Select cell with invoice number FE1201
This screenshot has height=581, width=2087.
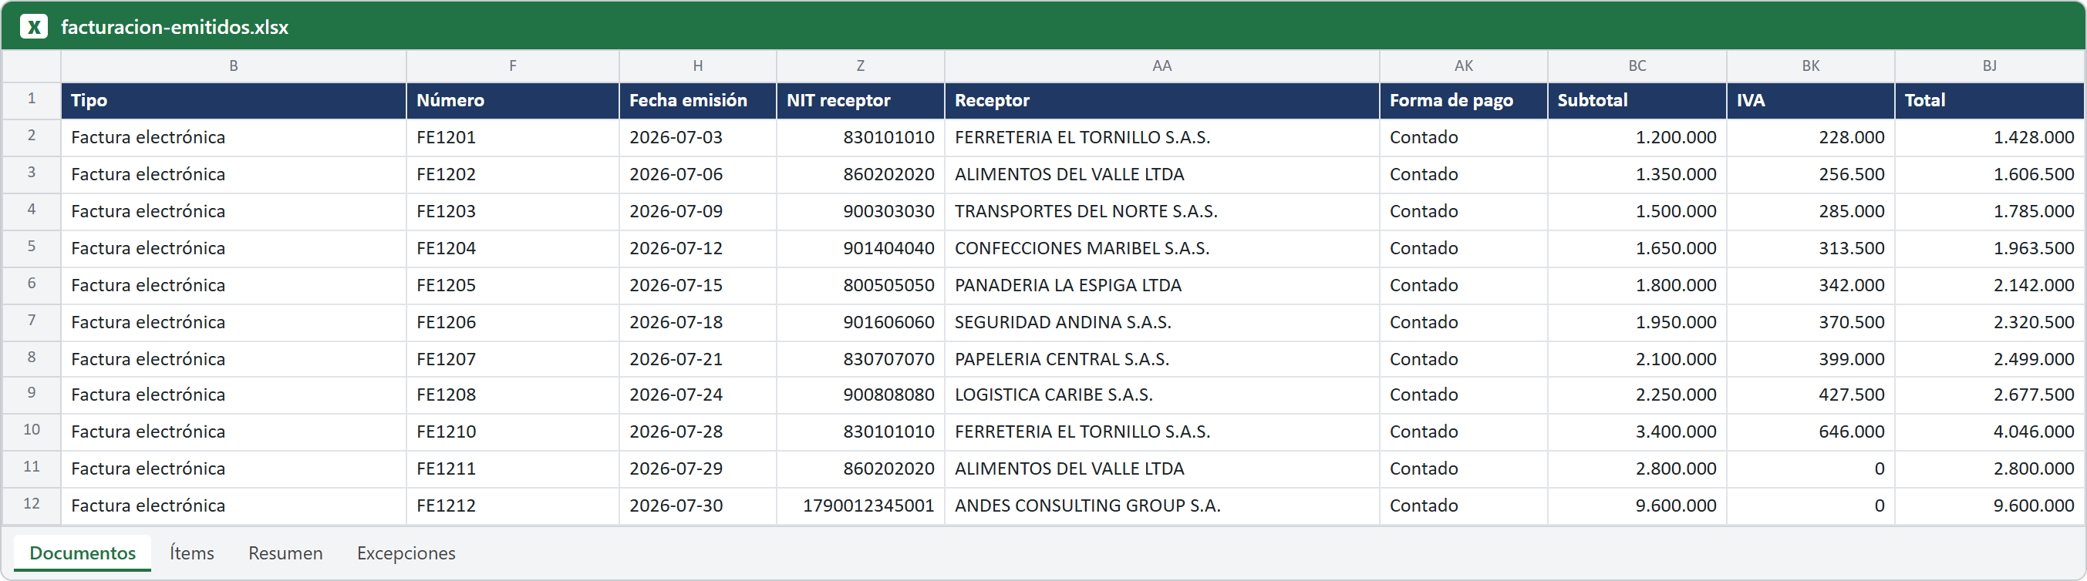click(x=513, y=138)
